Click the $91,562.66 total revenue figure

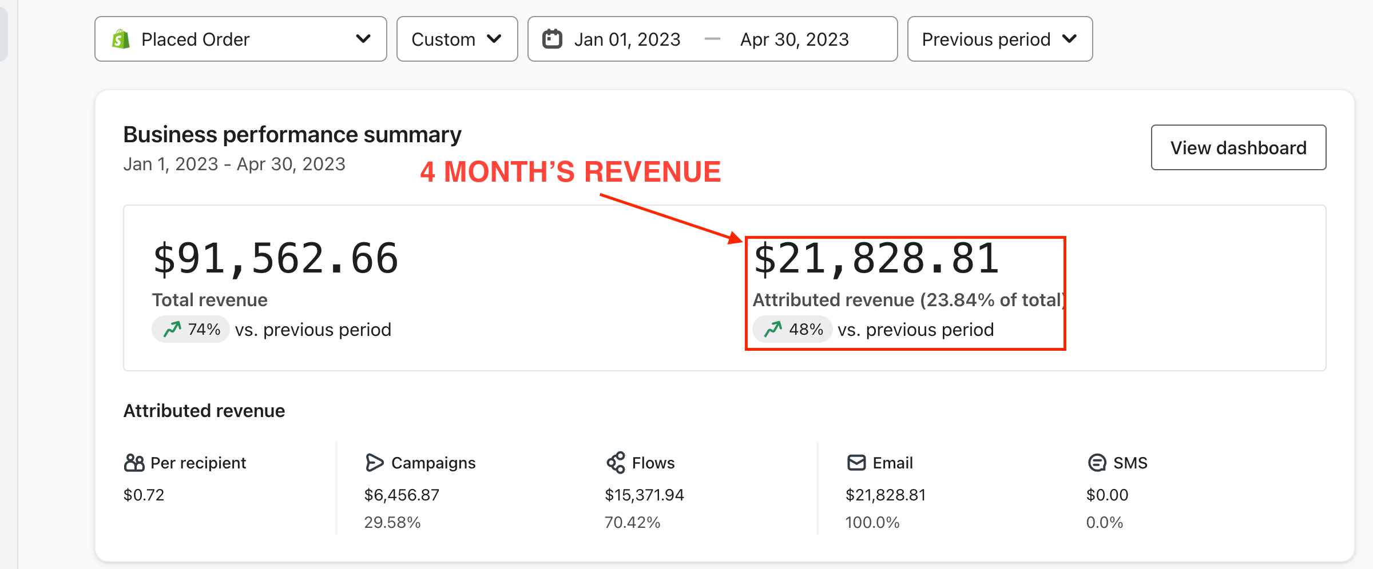coord(275,259)
